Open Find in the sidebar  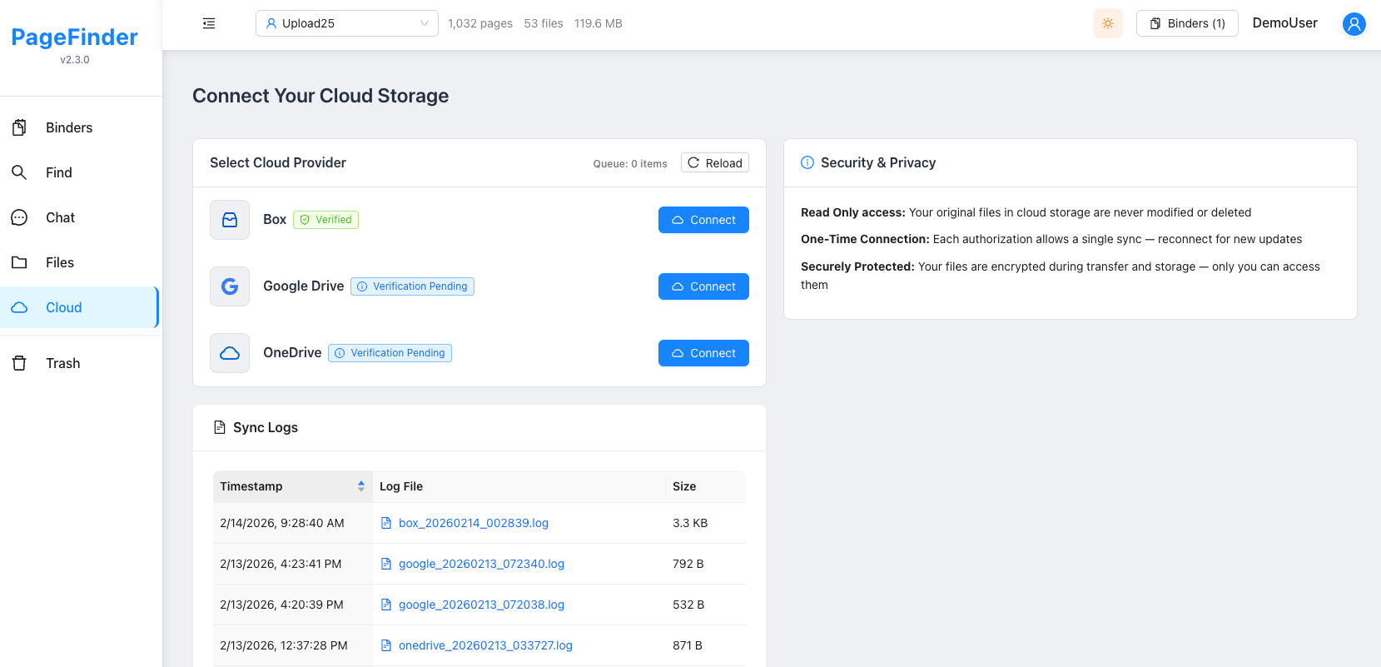[80, 172]
